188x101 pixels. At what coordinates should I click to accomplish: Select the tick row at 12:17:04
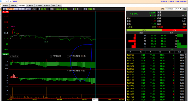tap(155, 100)
